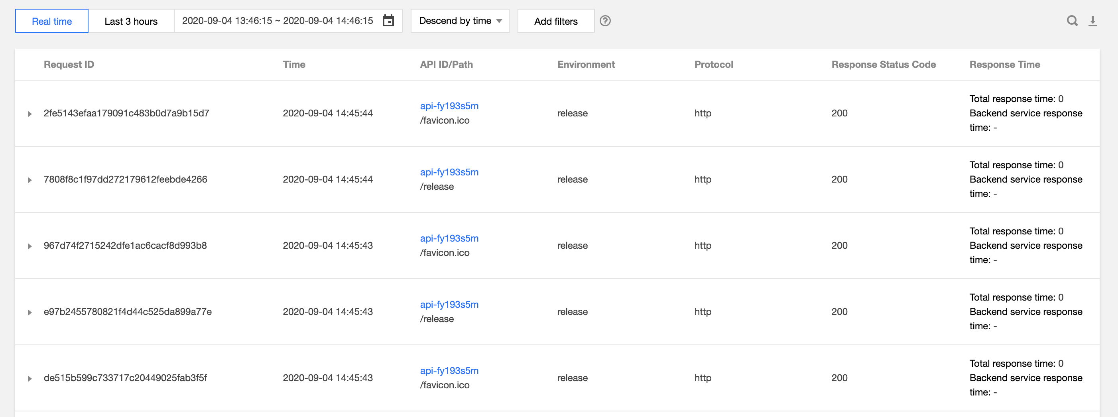
Task: Click the help question mark icon
Action: (x=605, y=21)
